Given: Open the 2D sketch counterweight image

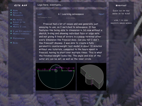Looking at the screenshot, I should [56, 77].
